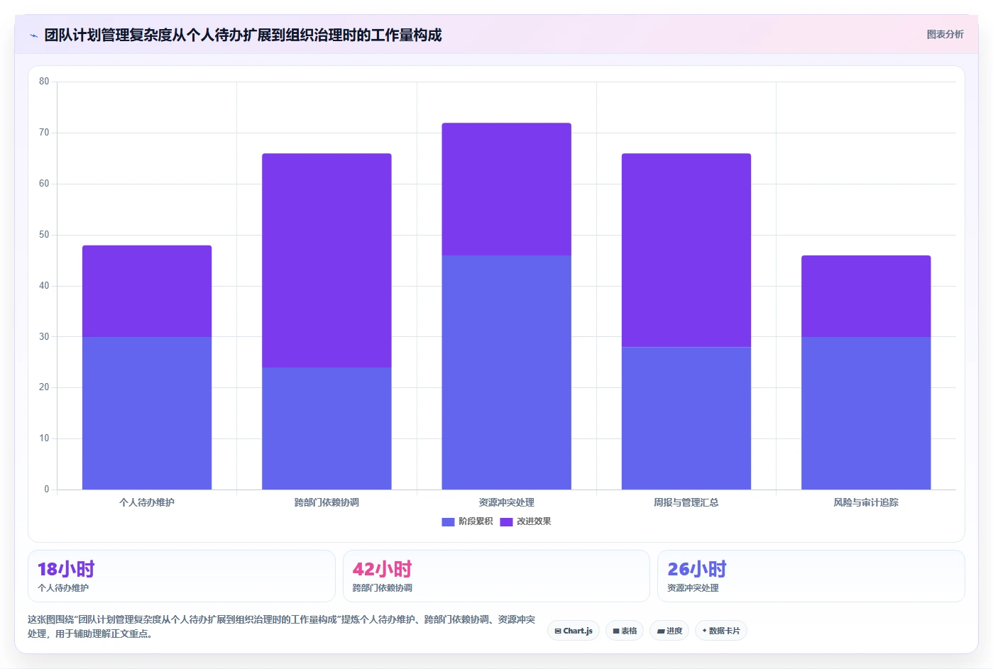Screen dimensions: 993x669
Task: Click the description paragraph starting with 这张图围绕
Action: point(282,626)
